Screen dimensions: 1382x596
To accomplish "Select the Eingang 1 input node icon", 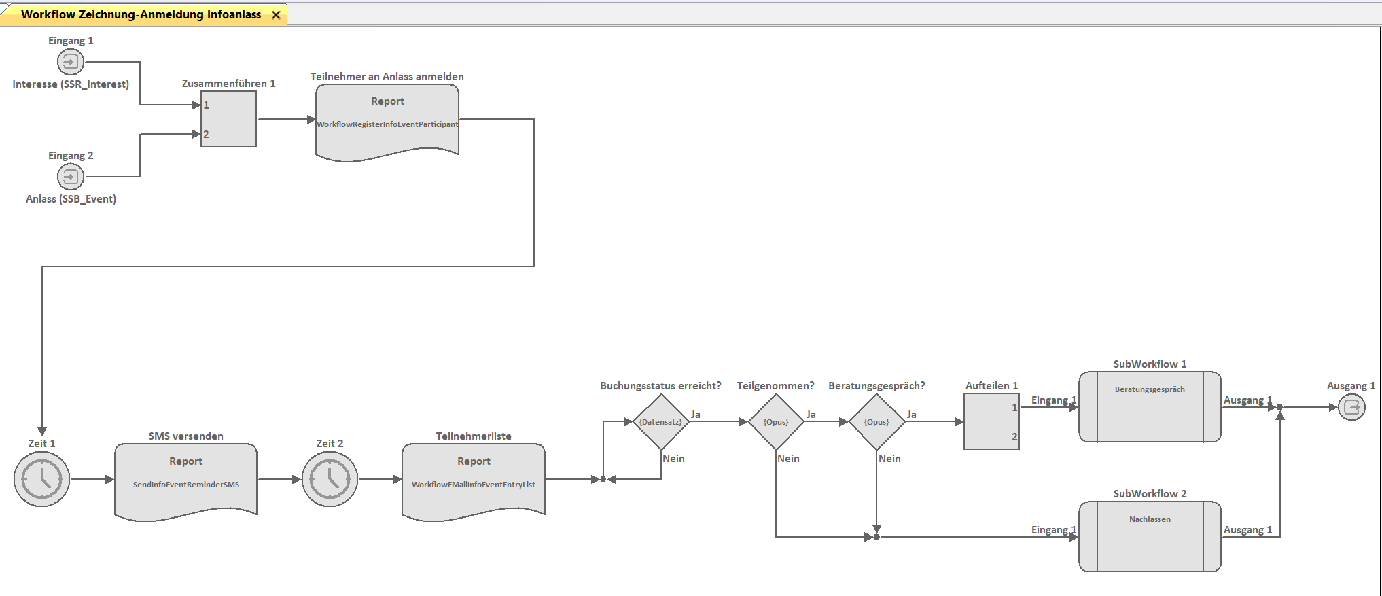I will [70, 62].
